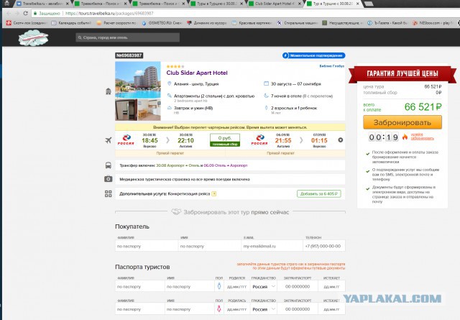Switch to the Travelbelka.ru авиабилеты tab
460x320 pixels.
pos(42,4)
